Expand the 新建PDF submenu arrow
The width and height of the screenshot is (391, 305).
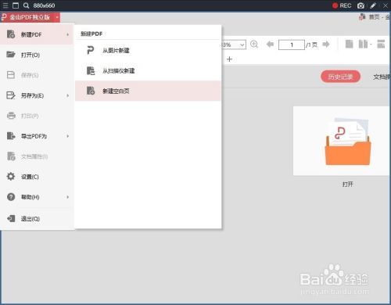tap(68, 34)
